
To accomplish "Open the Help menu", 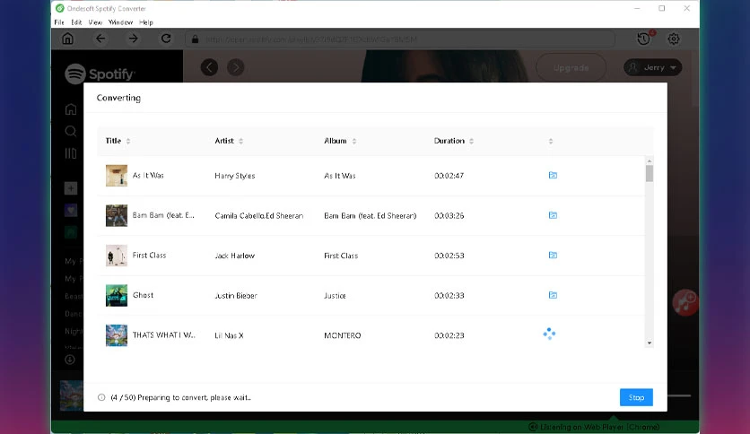I will (x=146, y=22).
